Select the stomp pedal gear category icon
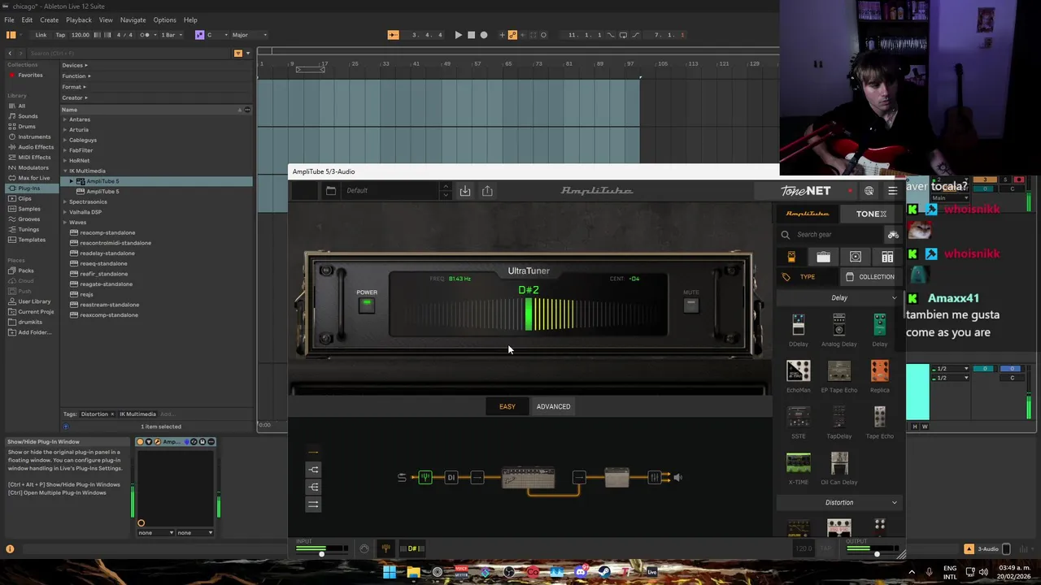 pyautogui.click(x=791, y=257)
